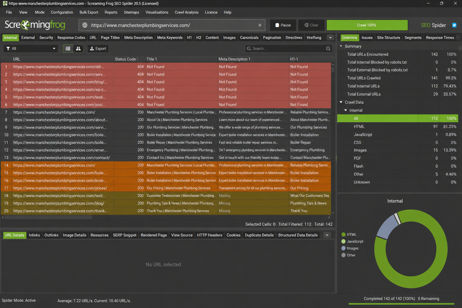Switch to list view icon

click(68, 48)
